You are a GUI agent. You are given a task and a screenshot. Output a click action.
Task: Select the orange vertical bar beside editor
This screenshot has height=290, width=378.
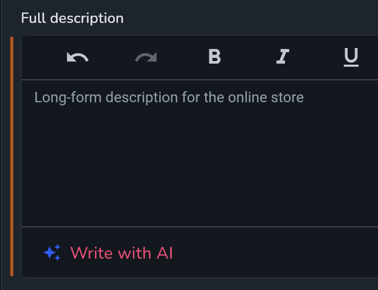(x=11, y=156)
